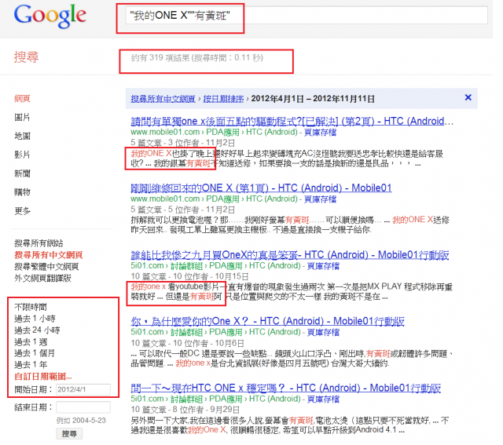This screenshot has width=503, height=445.
Task: Click the search box with "我的ONE X"
Action: pyautogui.click(x=307, y=15)
